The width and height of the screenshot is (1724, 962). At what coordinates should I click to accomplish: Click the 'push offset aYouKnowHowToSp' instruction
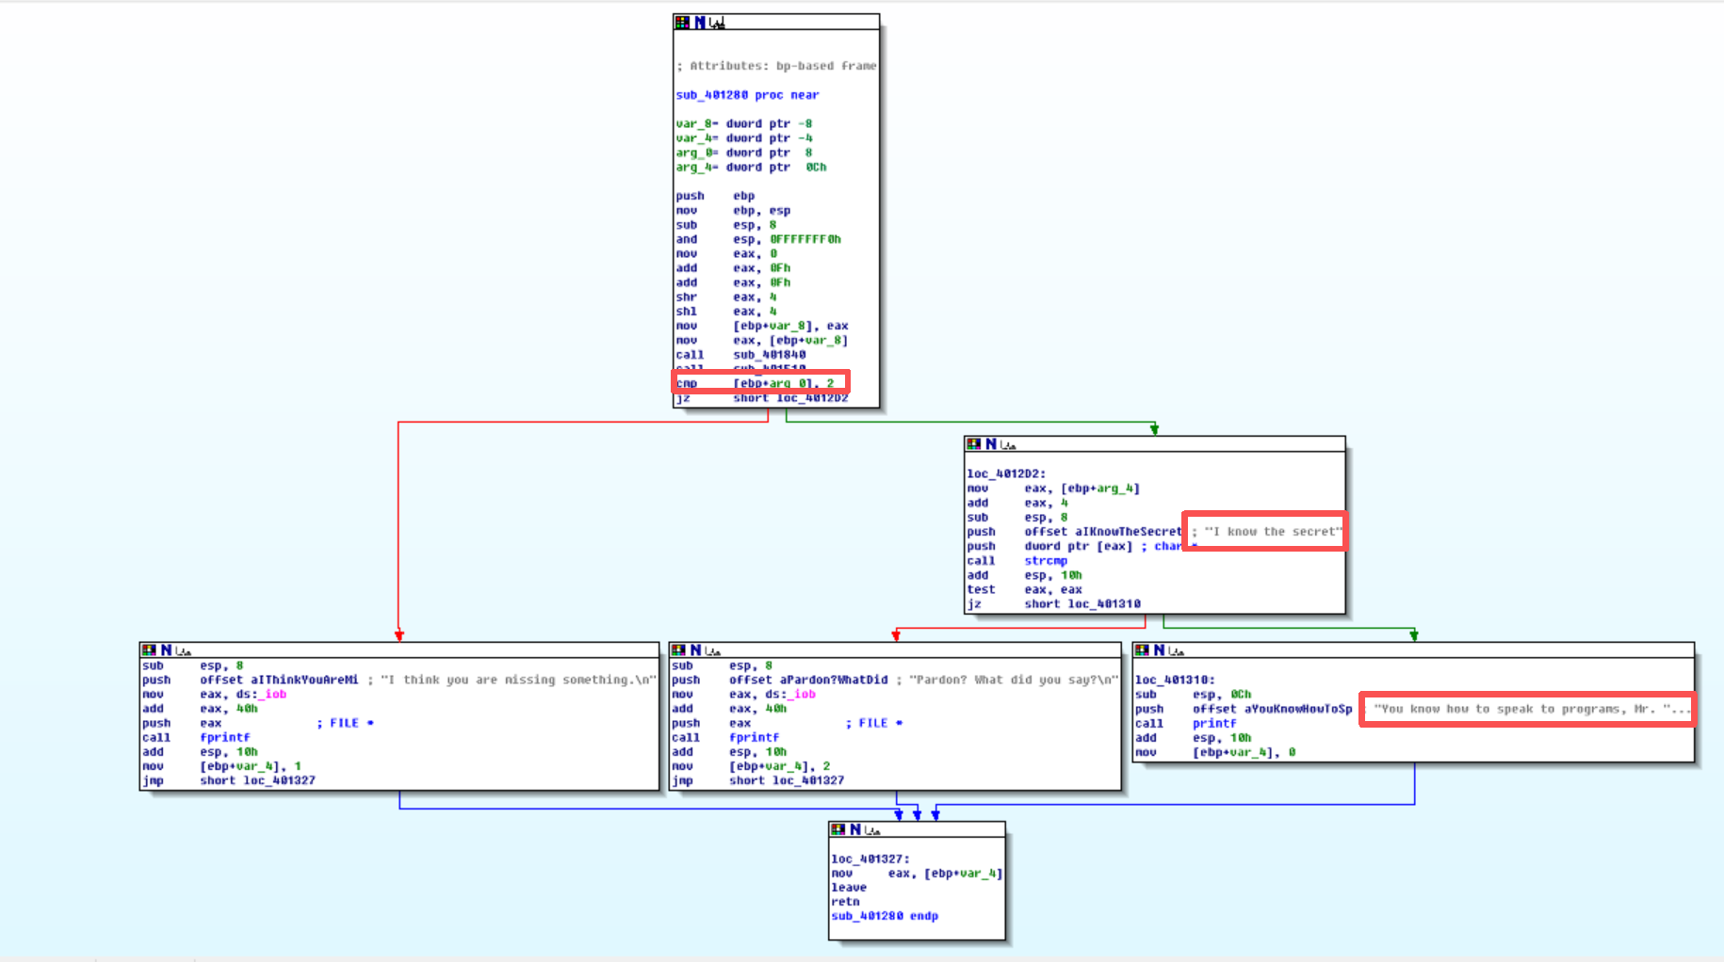click(x=1244, y=709)
